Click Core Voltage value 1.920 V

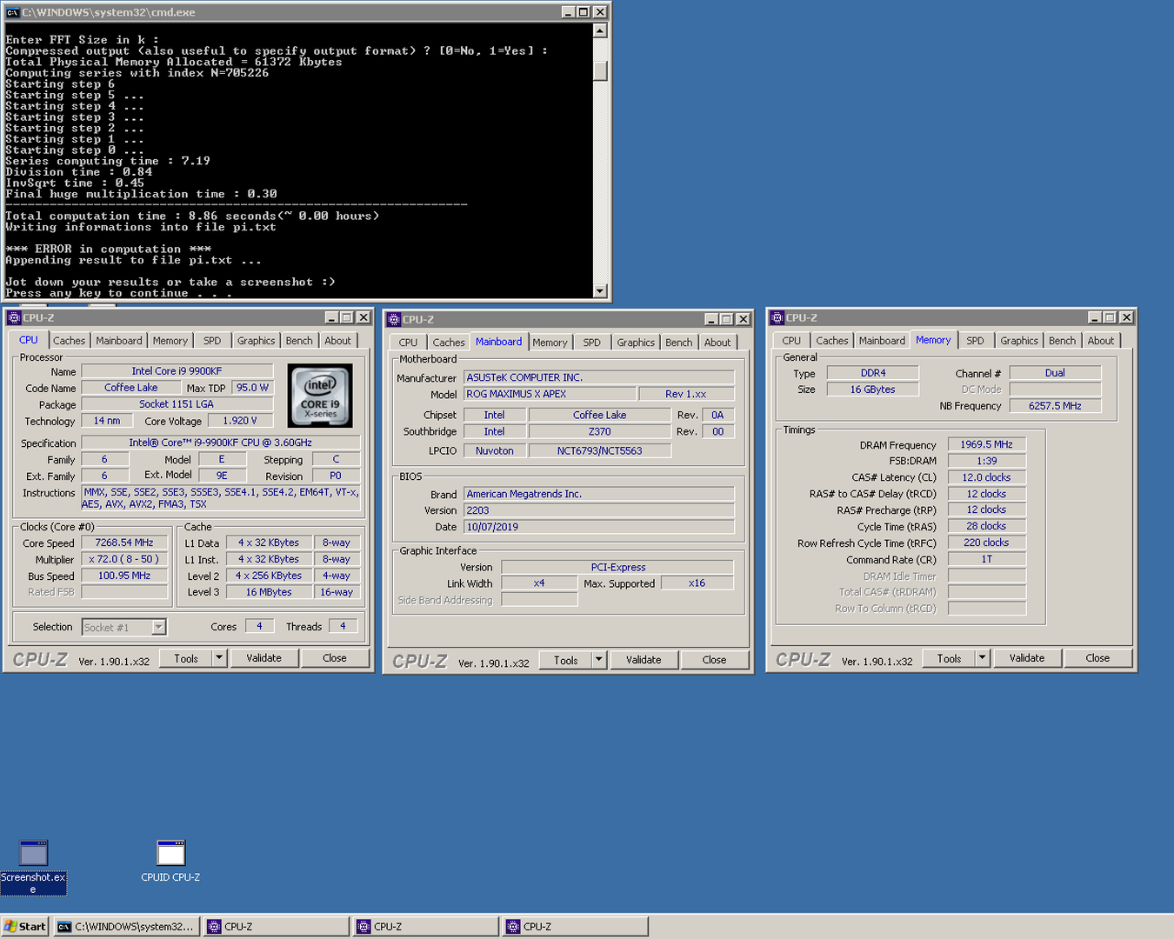pyautogui.click(x=240, y=421)
